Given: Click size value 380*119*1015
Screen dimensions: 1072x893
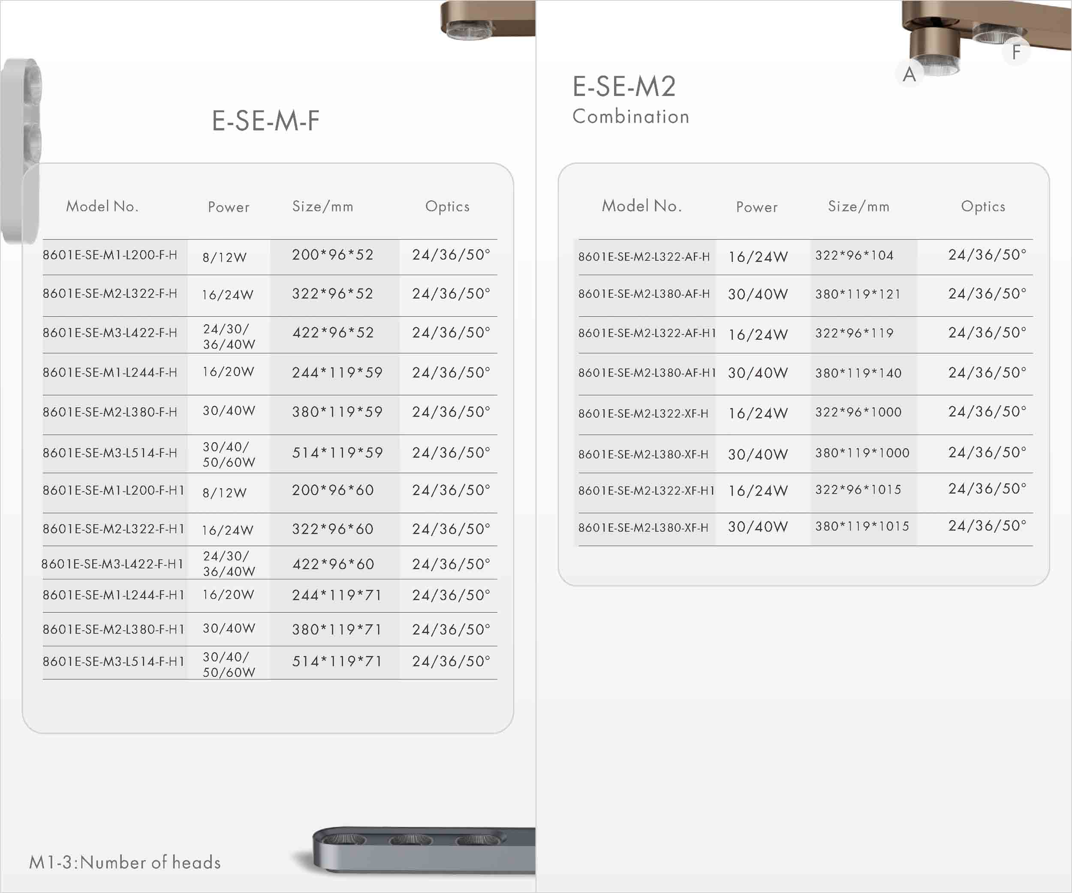Looking at the screenshot, I should click(x=862, y=526).
